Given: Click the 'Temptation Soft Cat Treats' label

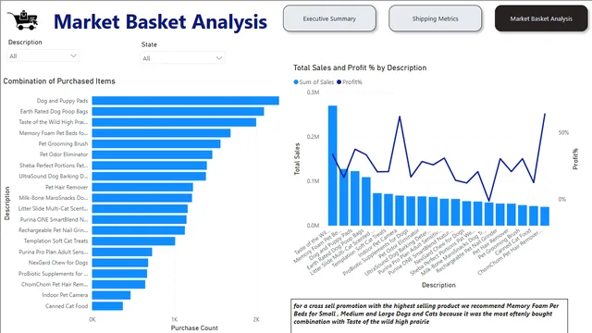Looking at the screenshot, I should point(55,240).
